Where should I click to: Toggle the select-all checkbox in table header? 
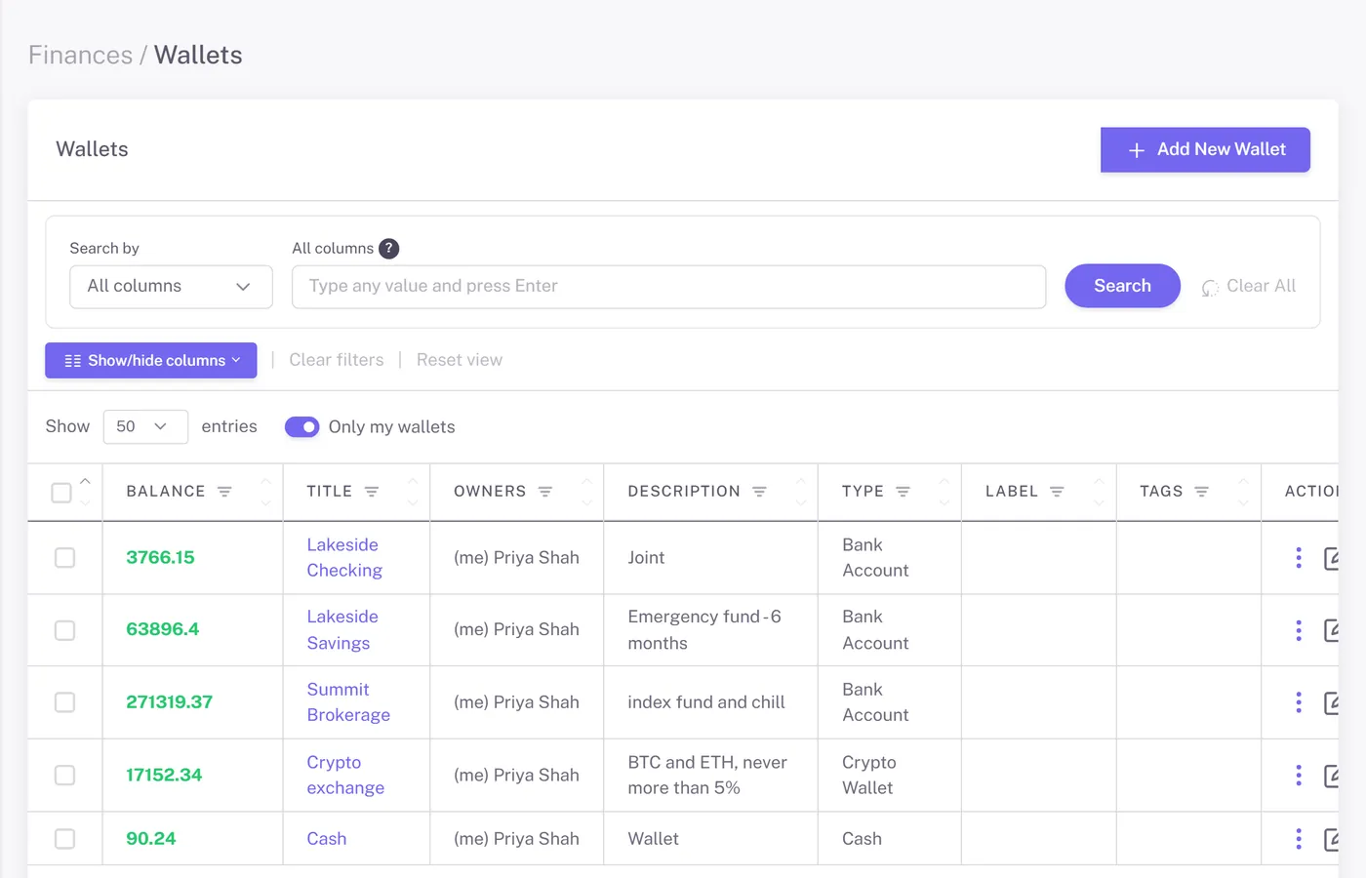(x=61, y=493)
